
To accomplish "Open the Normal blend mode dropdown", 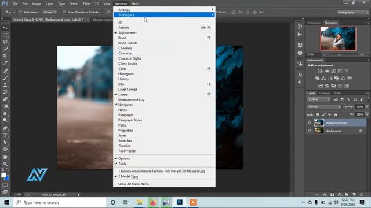I will [x=324, y=107].
